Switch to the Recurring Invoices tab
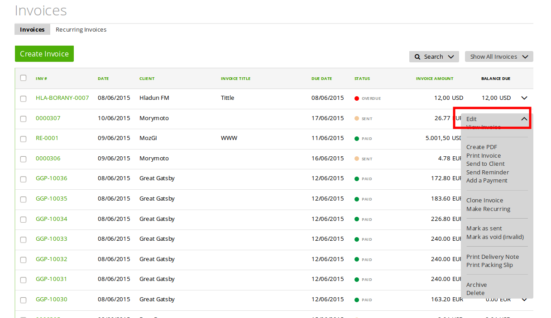This screenshot has width=551, height=318. coord(81,29)
